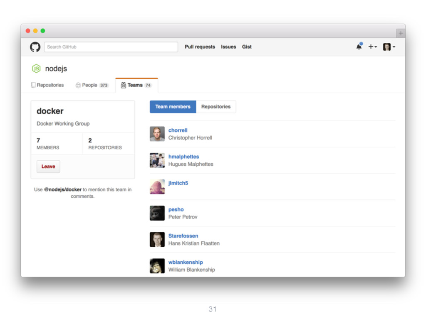The height and width of the screenshot is (319, 426).
Task: Minimize the browser window
Action: [x=35, y=31]
